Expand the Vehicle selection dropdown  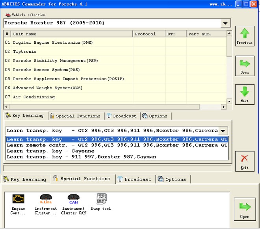[225, 23]
